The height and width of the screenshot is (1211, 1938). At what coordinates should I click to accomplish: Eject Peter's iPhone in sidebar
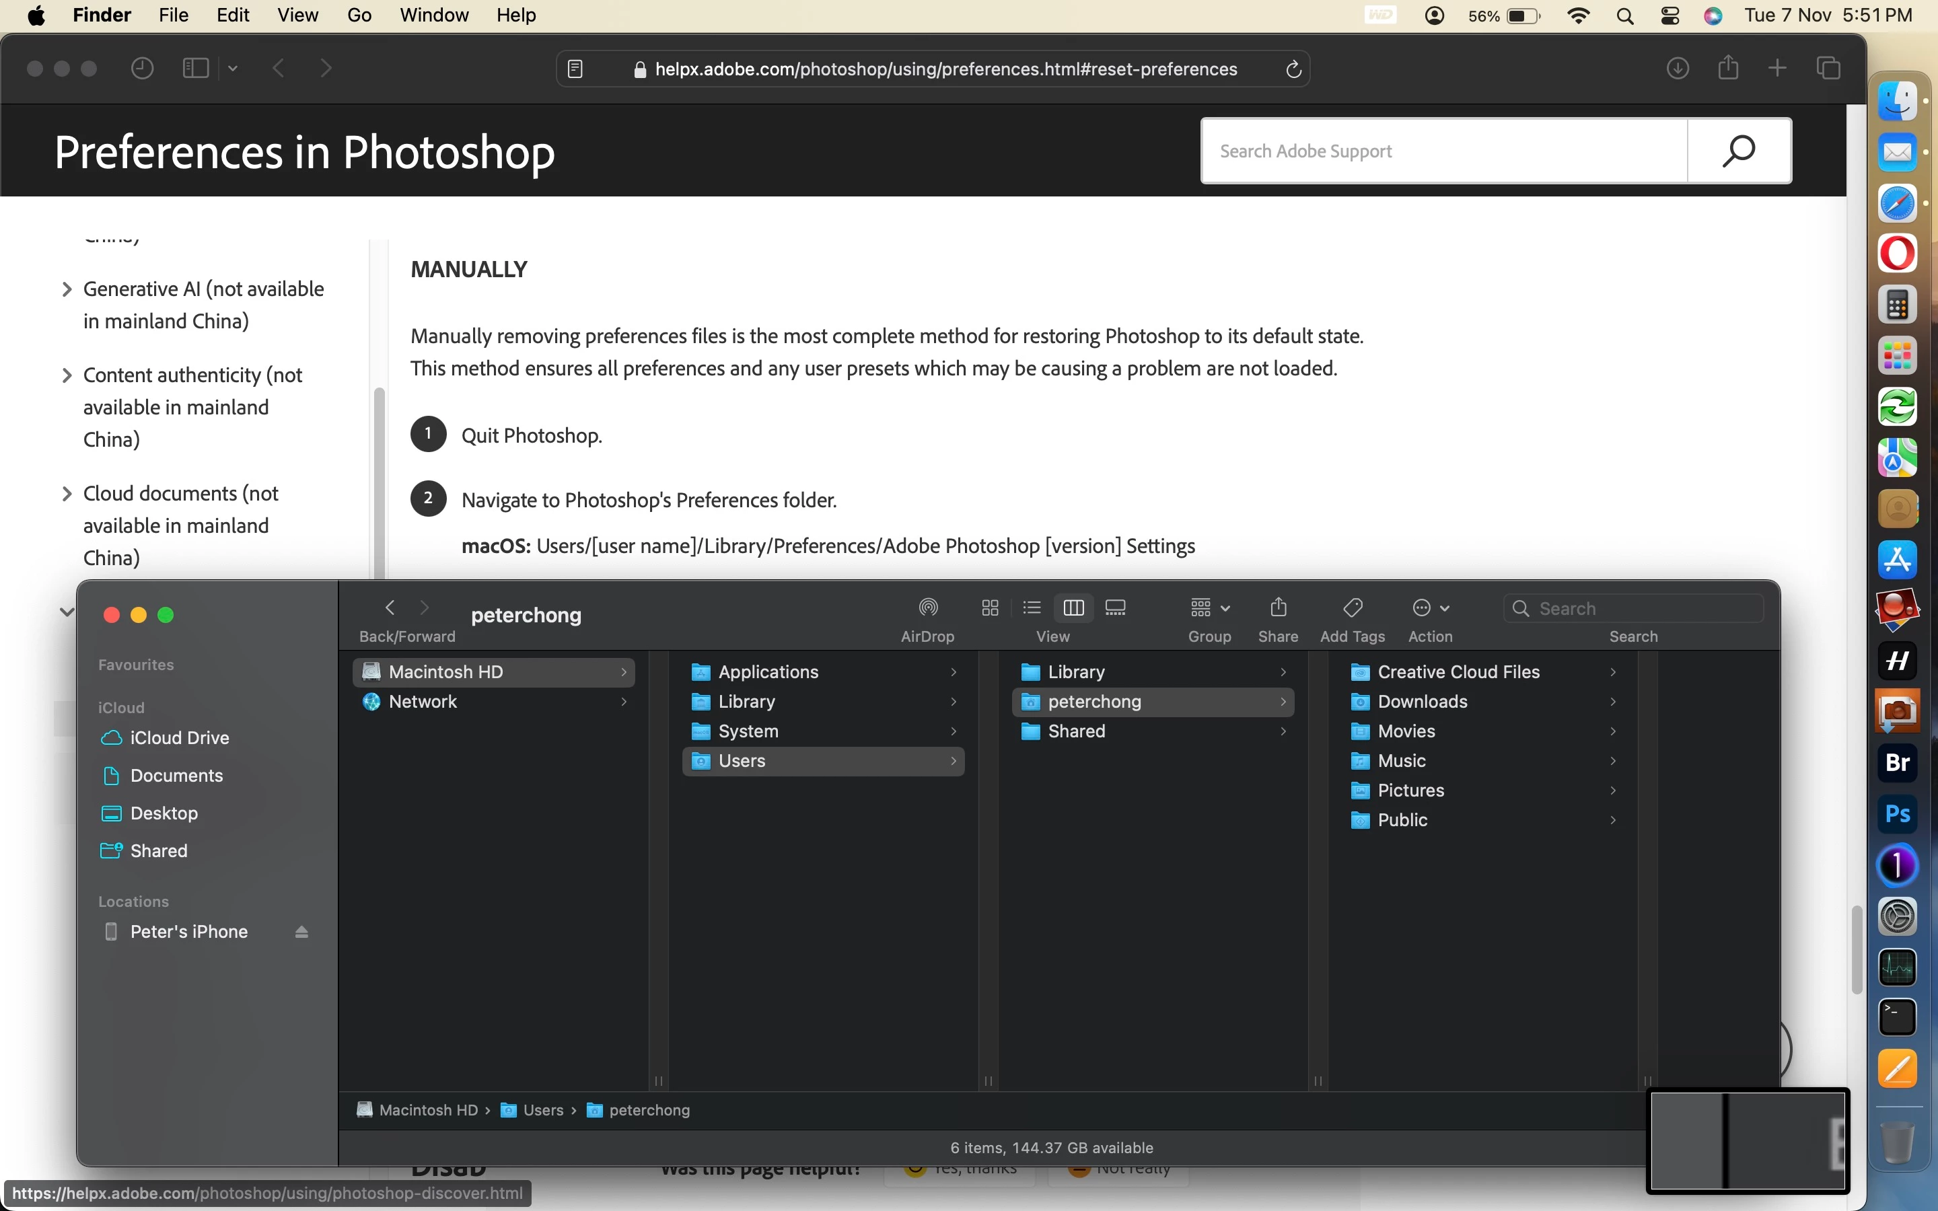click(x=301, y=932)
